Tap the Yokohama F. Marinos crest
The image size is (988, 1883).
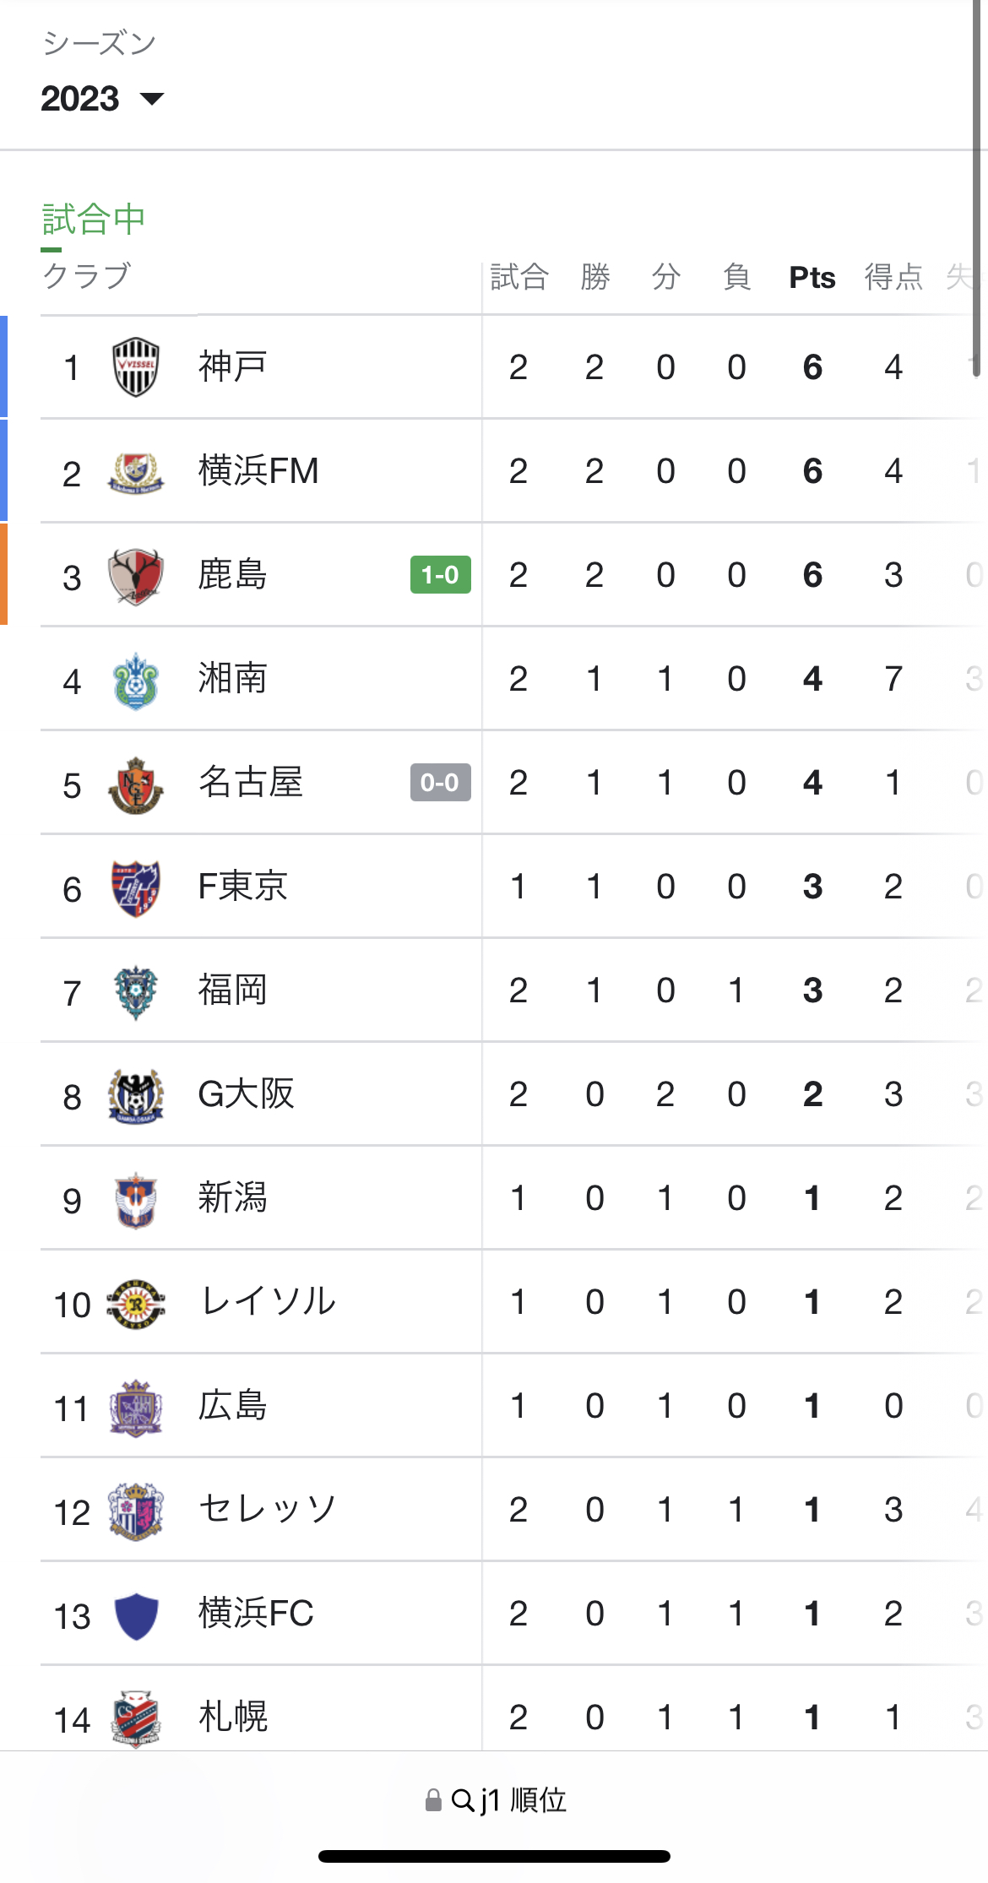[135, 471]
